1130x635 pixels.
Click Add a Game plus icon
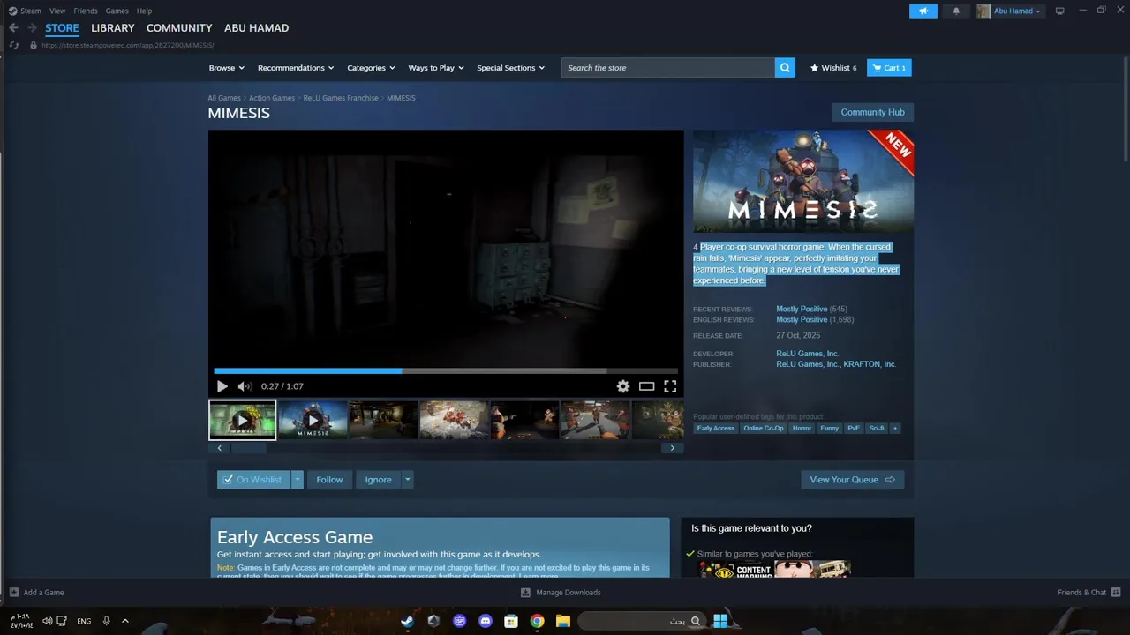[x=14, y=593]
